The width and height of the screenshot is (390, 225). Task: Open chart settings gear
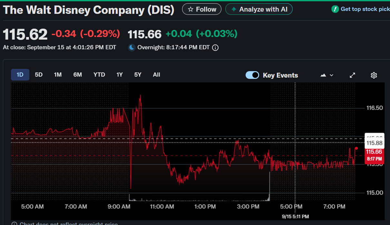click(x=374, y=75)
